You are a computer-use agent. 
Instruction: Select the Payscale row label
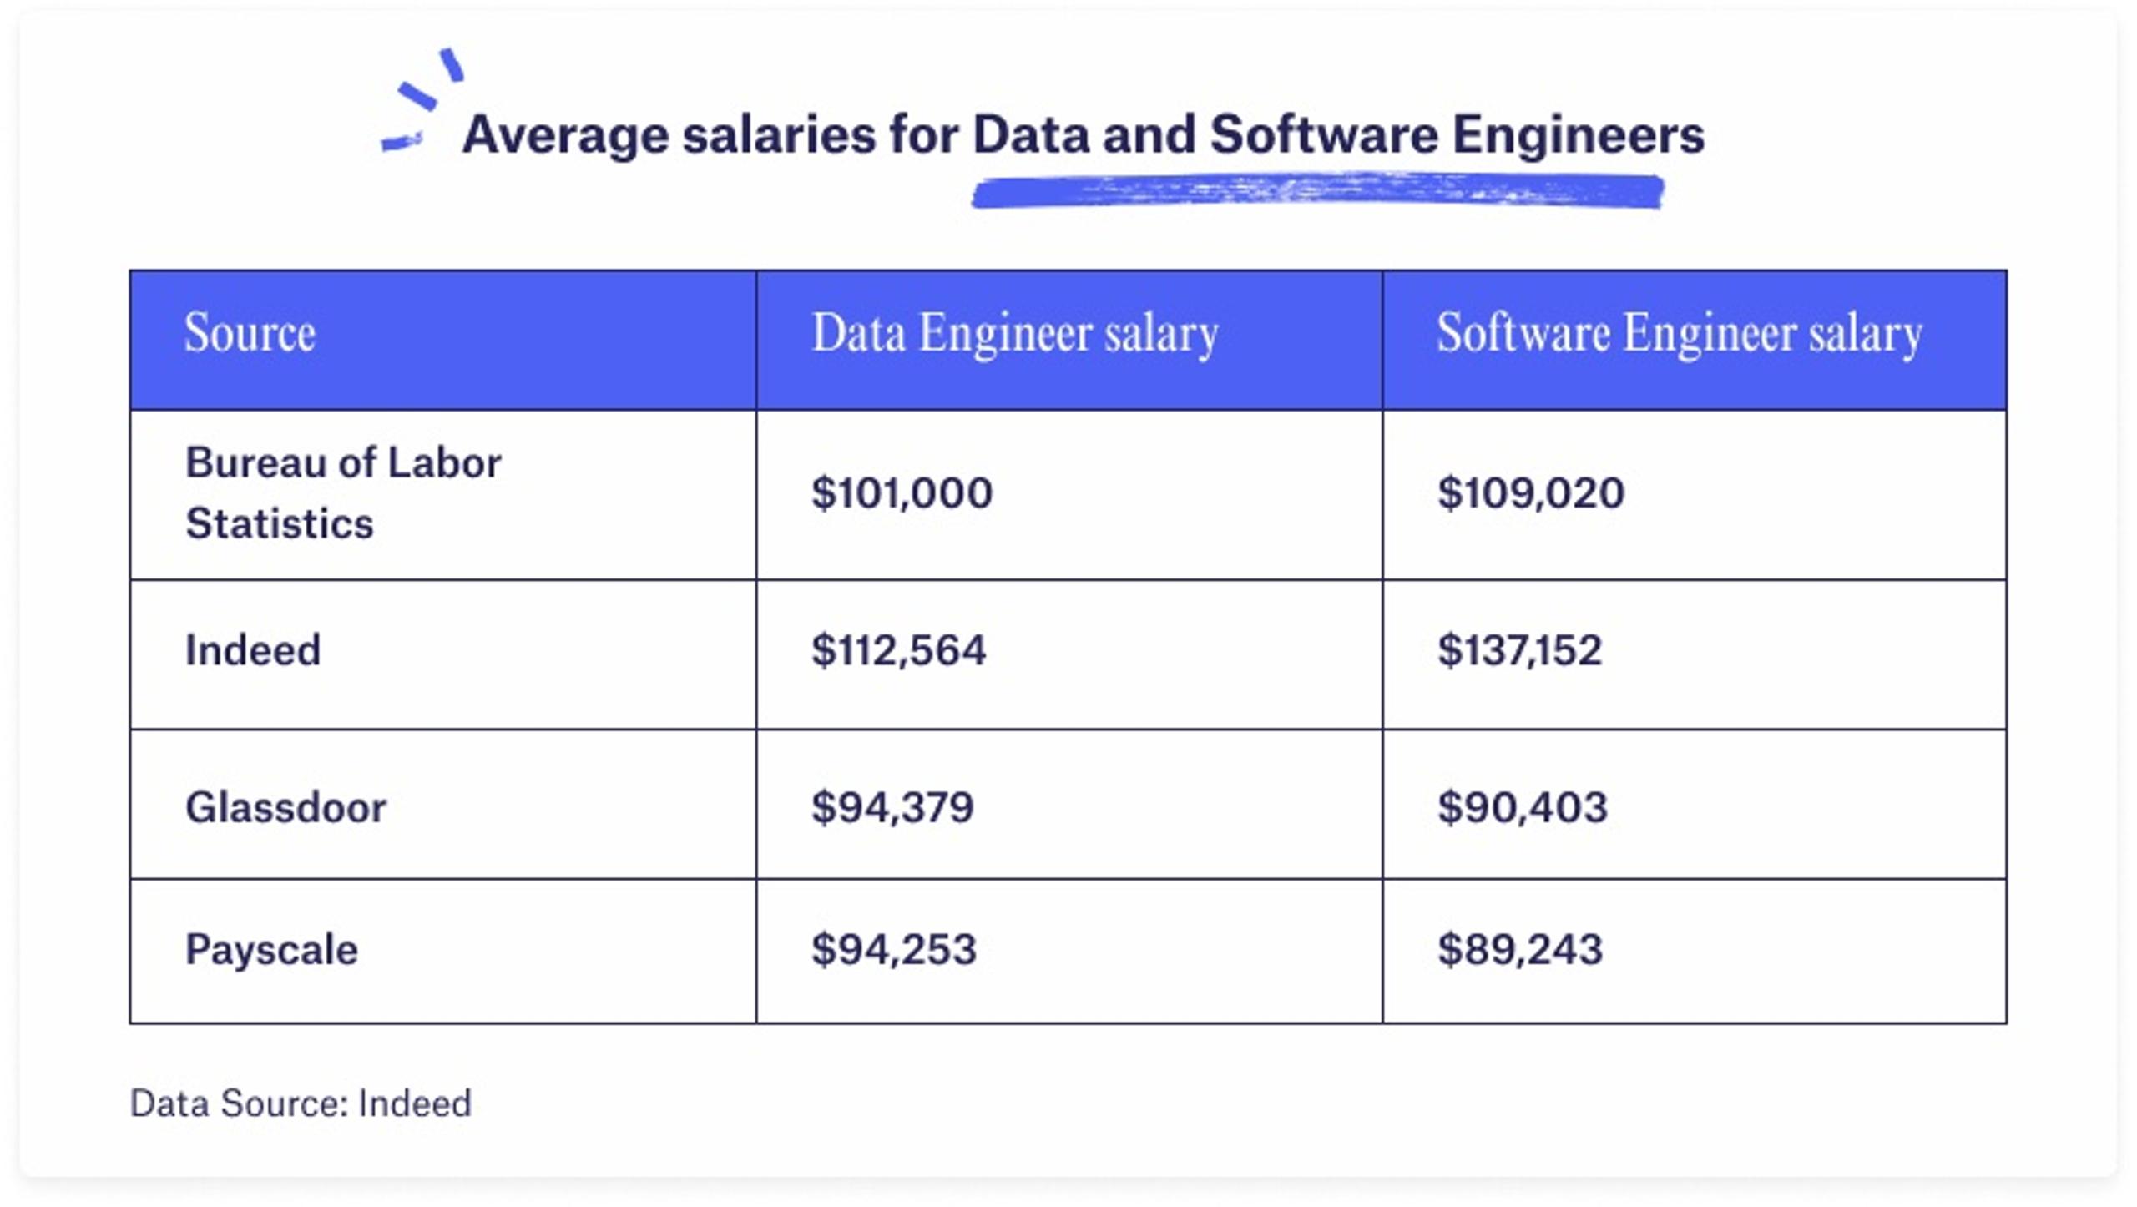tap(271, 951)
